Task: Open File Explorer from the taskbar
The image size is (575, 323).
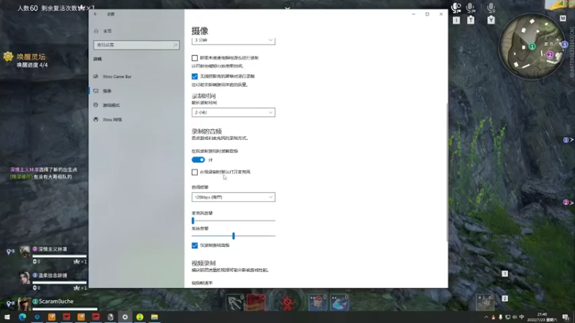Action: click(155, 317)
